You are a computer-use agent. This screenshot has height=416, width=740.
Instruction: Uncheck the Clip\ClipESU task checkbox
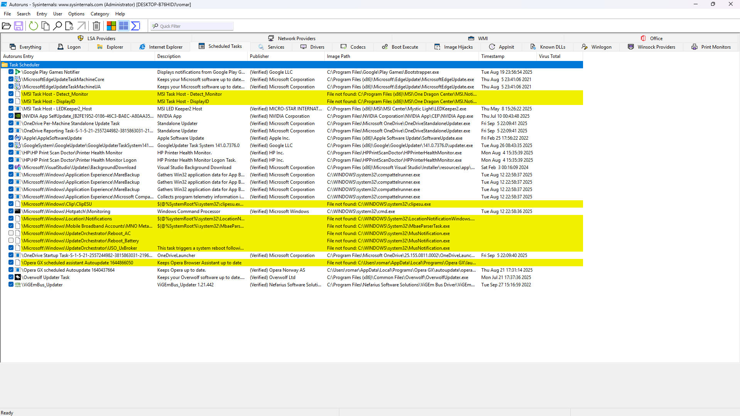(x=11, y=204)
